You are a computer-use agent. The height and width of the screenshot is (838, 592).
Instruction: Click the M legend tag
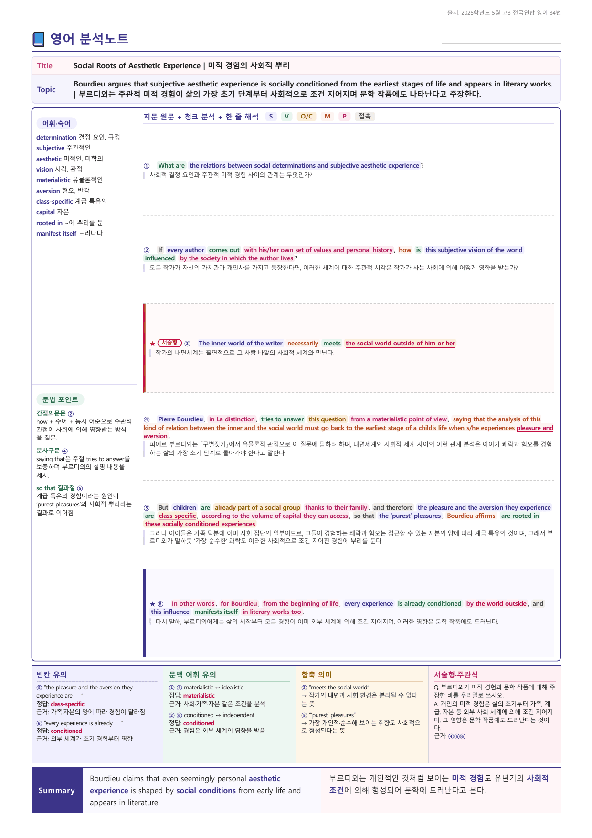pyautogui.click(x=328, y=116)
